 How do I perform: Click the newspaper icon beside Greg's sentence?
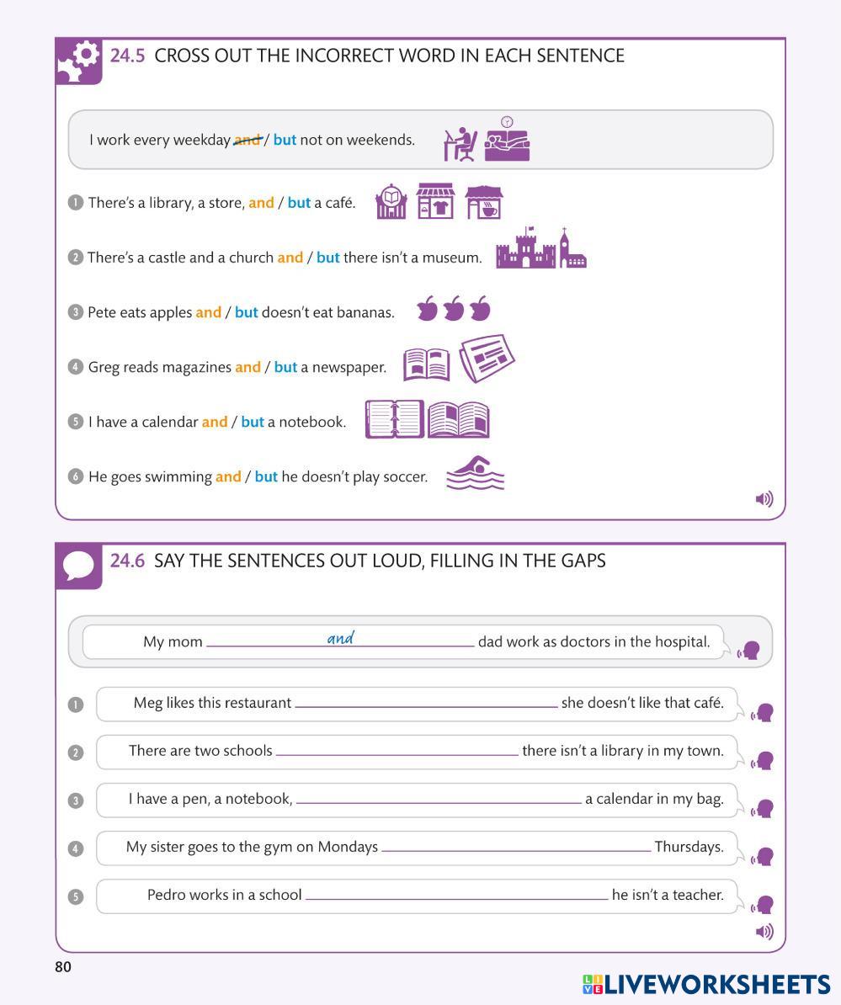pos(487,359)
